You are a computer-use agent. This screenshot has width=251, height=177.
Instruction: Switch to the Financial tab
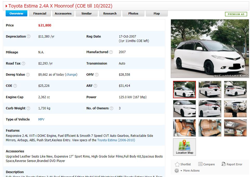click(x=40, y=13)
